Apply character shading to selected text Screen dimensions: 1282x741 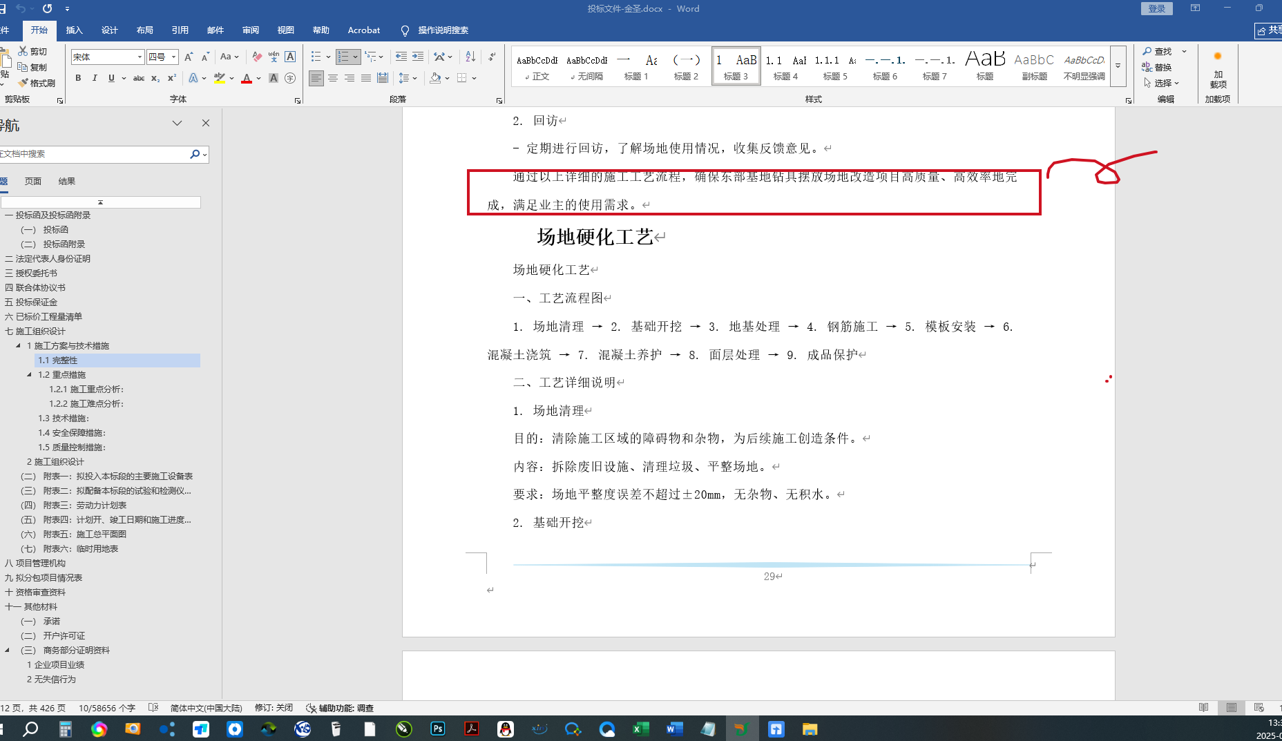[x=274, y=78]
